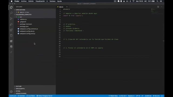Change indentation via Spaces: 4
This screenshot has width=173, height=97.
coord(131,96)
